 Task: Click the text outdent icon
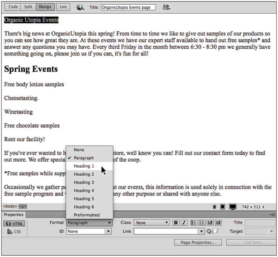tap(210, 223)
